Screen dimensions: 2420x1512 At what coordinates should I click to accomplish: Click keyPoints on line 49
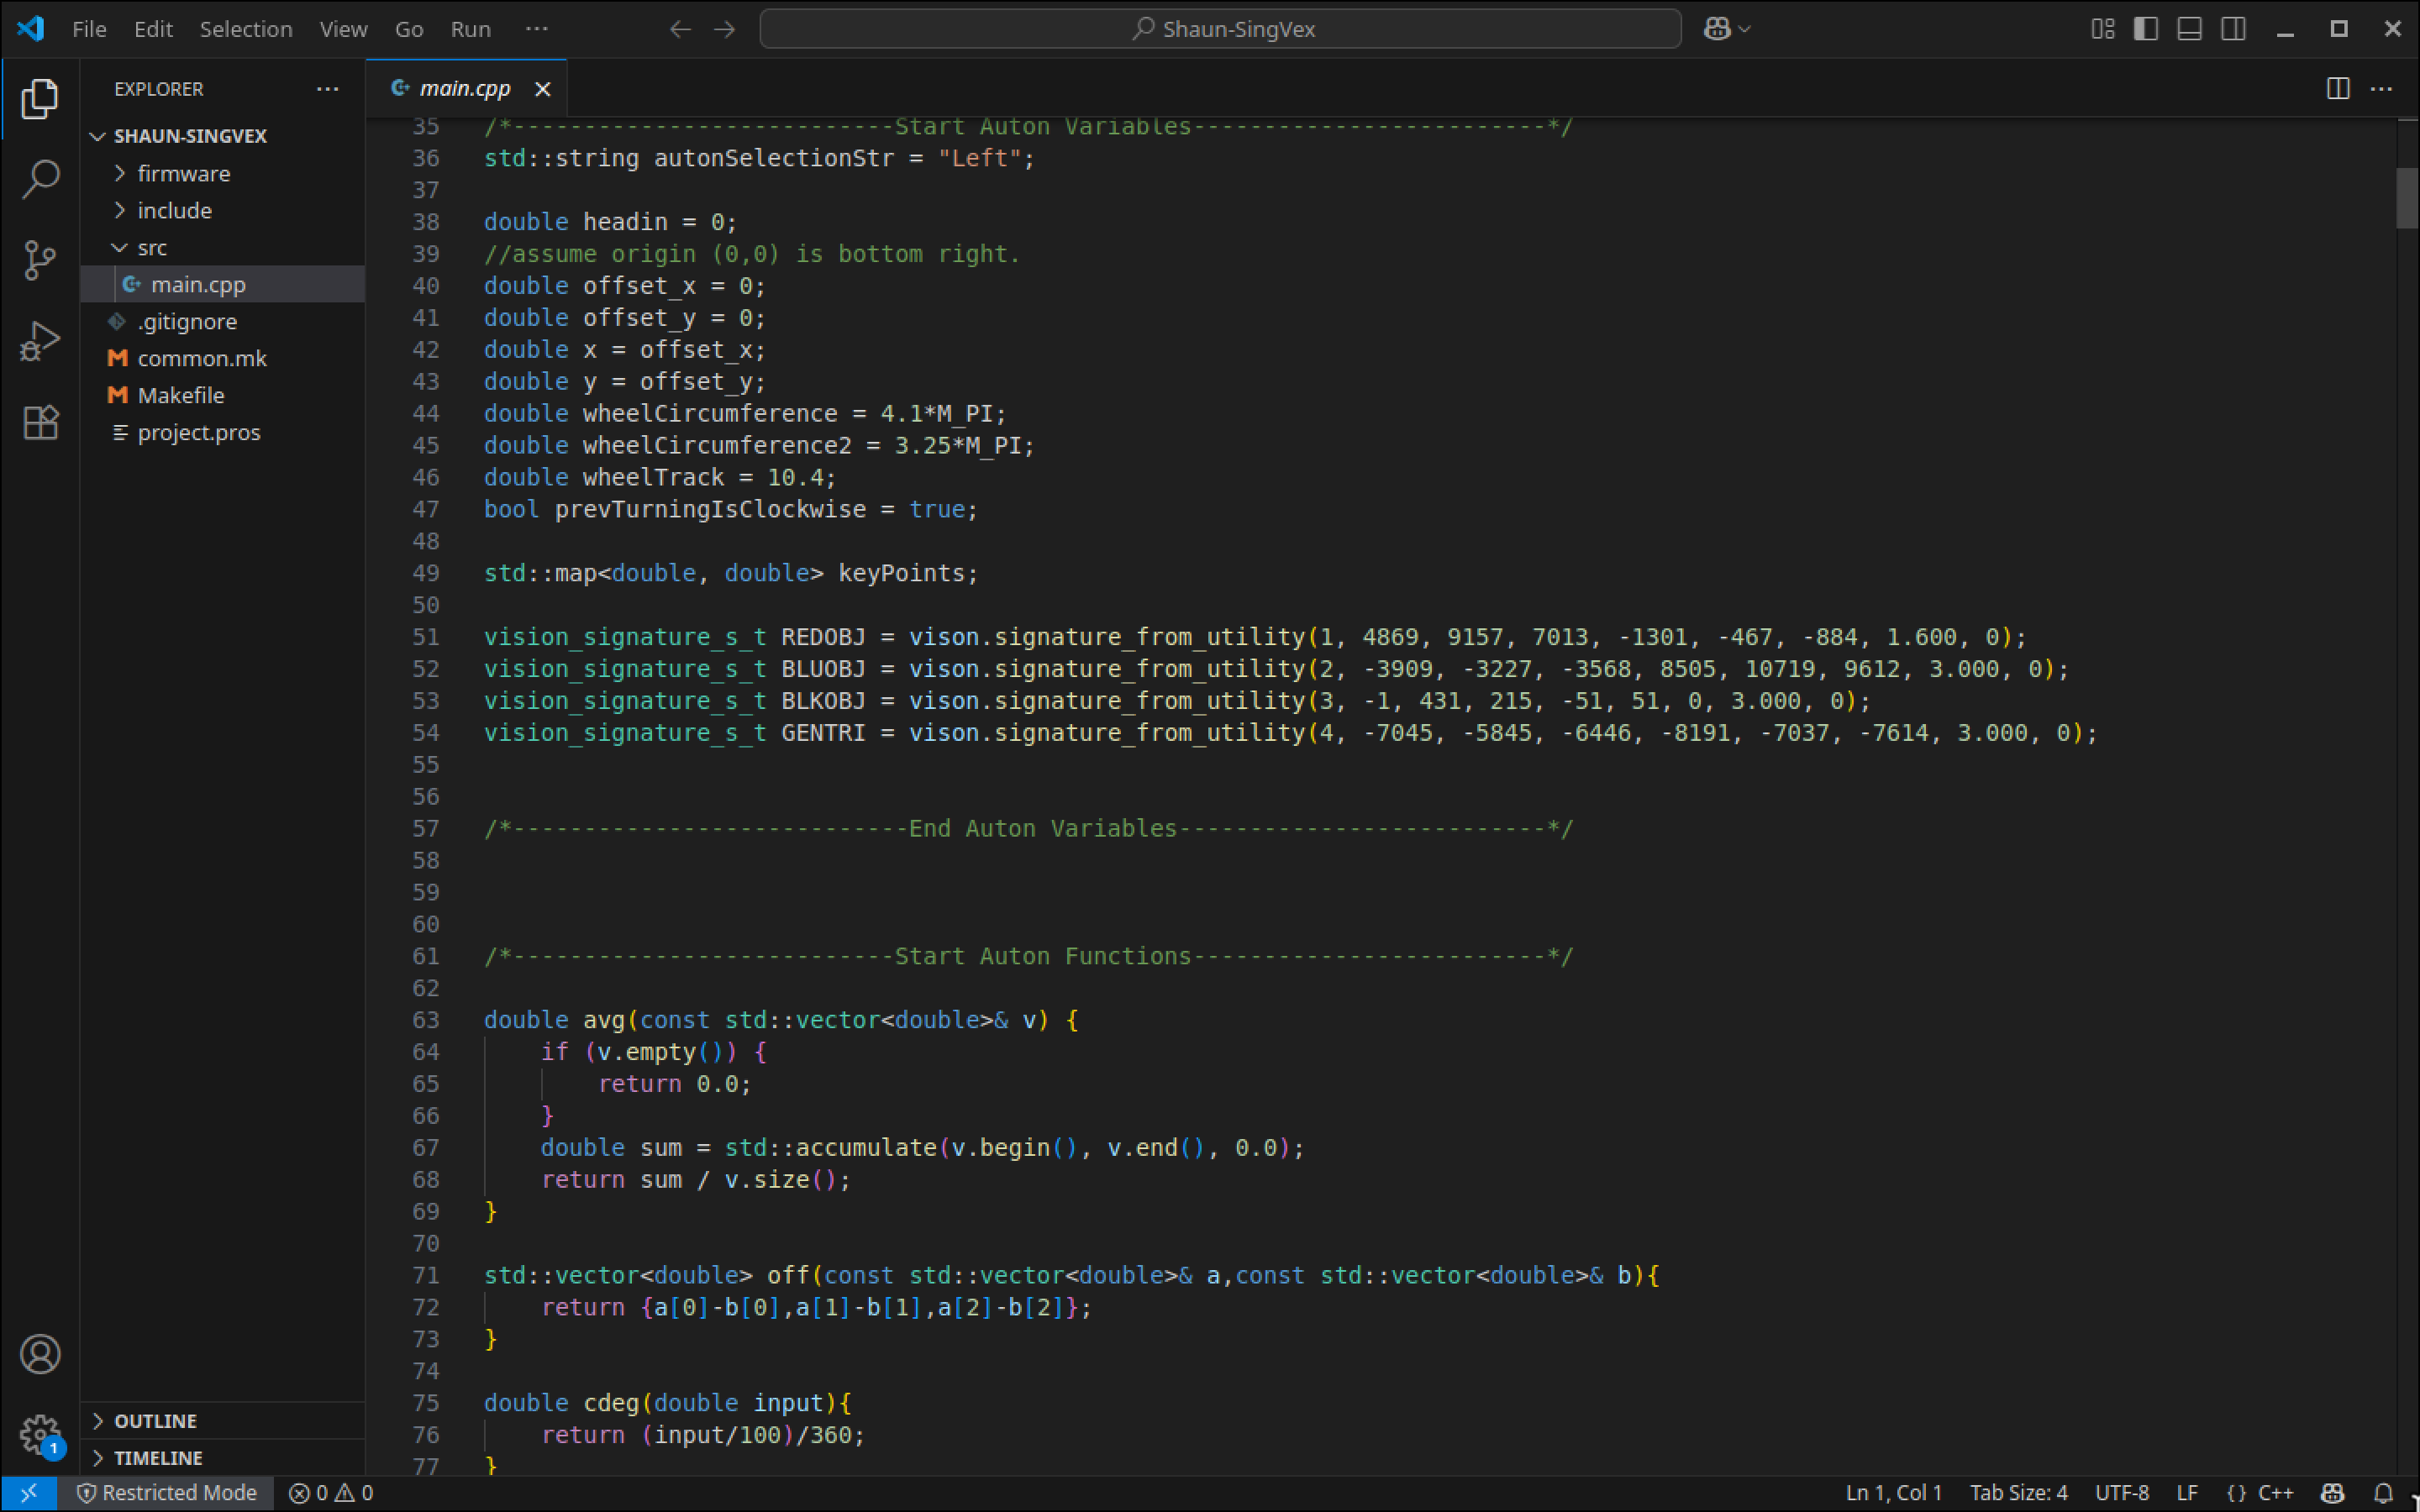901,573
